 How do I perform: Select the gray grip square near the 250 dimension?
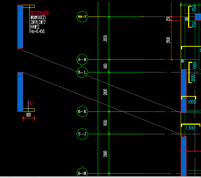click(187, 19)
